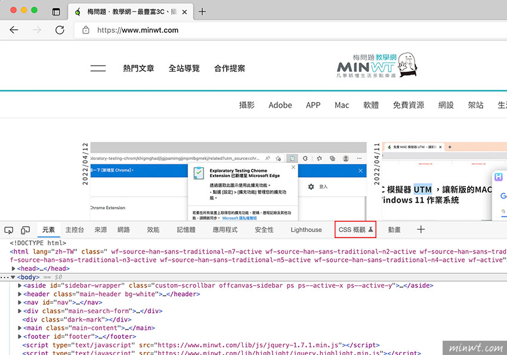Click the MINWT site logo

(x=377, y=66)
